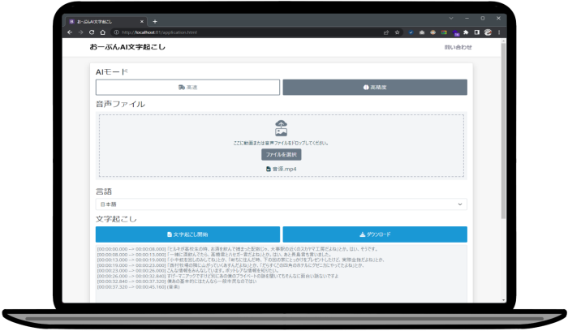
Task: Bookmark this page with star icon
Action: pos(397,32)
